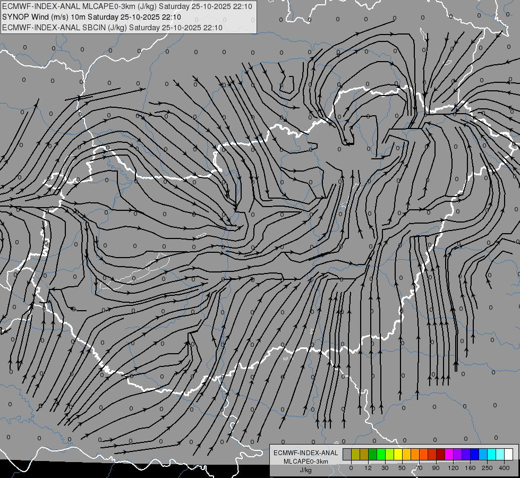Image resolution: width=520 pixels, height=478 pixels.
Task: Click the legend scale value 120
Action: (454, 468)
